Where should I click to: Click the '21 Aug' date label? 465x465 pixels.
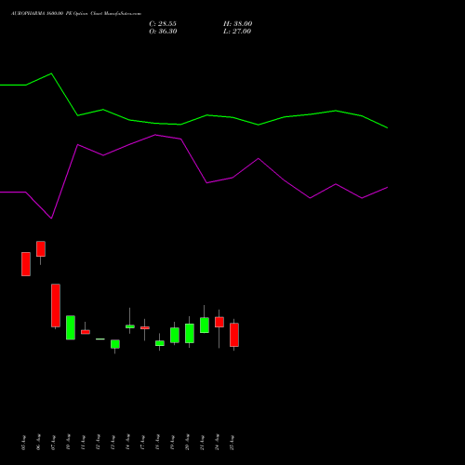pos(203,443)
